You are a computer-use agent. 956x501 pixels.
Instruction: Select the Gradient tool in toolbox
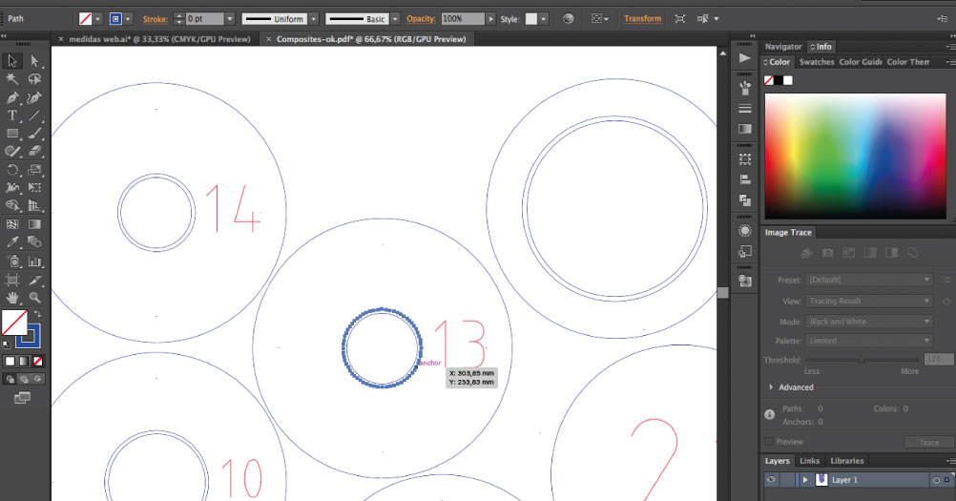click(x=34, y=224)
